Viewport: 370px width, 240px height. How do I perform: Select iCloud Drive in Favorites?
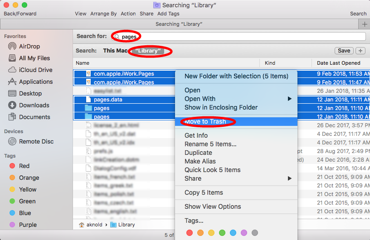pos(30,70)
